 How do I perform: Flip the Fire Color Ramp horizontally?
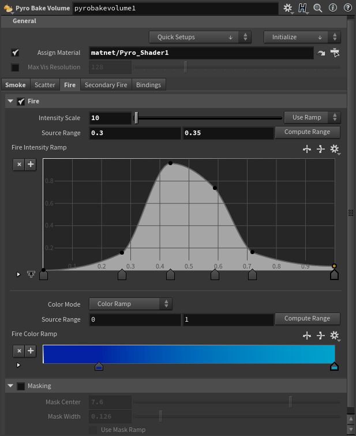pos(307,336)
